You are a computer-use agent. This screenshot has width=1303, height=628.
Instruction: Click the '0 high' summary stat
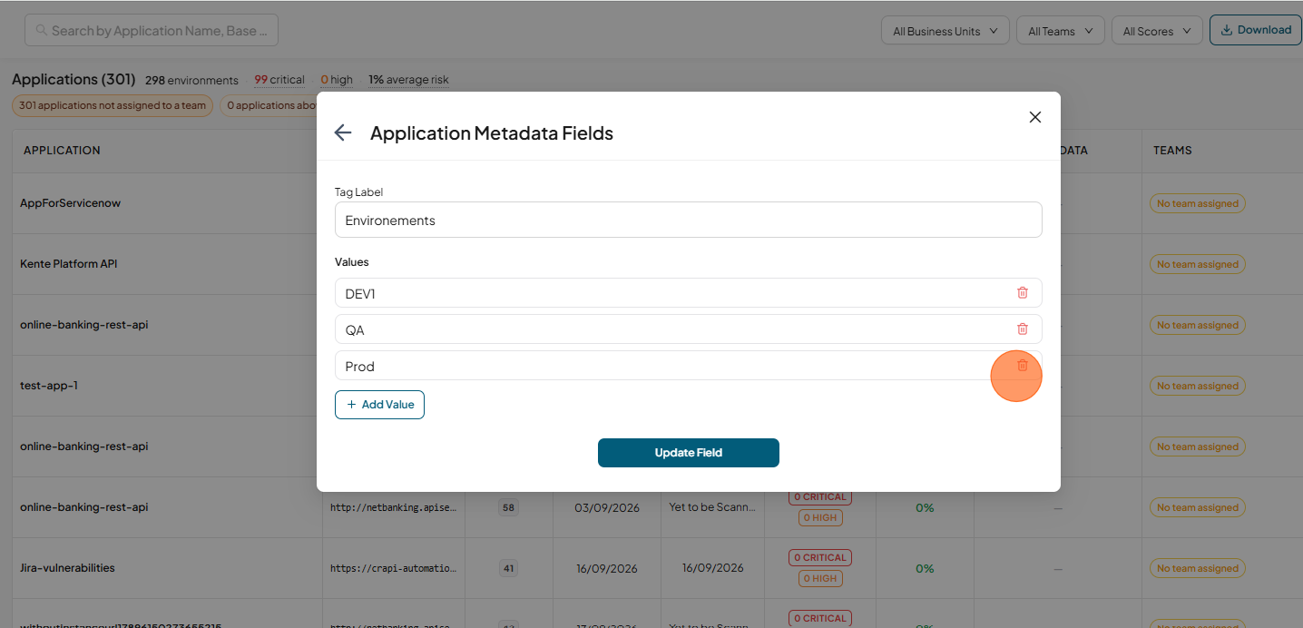point(337,80)
